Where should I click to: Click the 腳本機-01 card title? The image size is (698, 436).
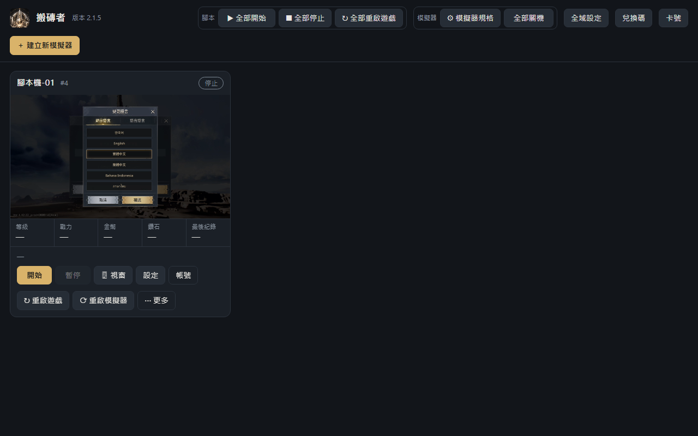36,83
